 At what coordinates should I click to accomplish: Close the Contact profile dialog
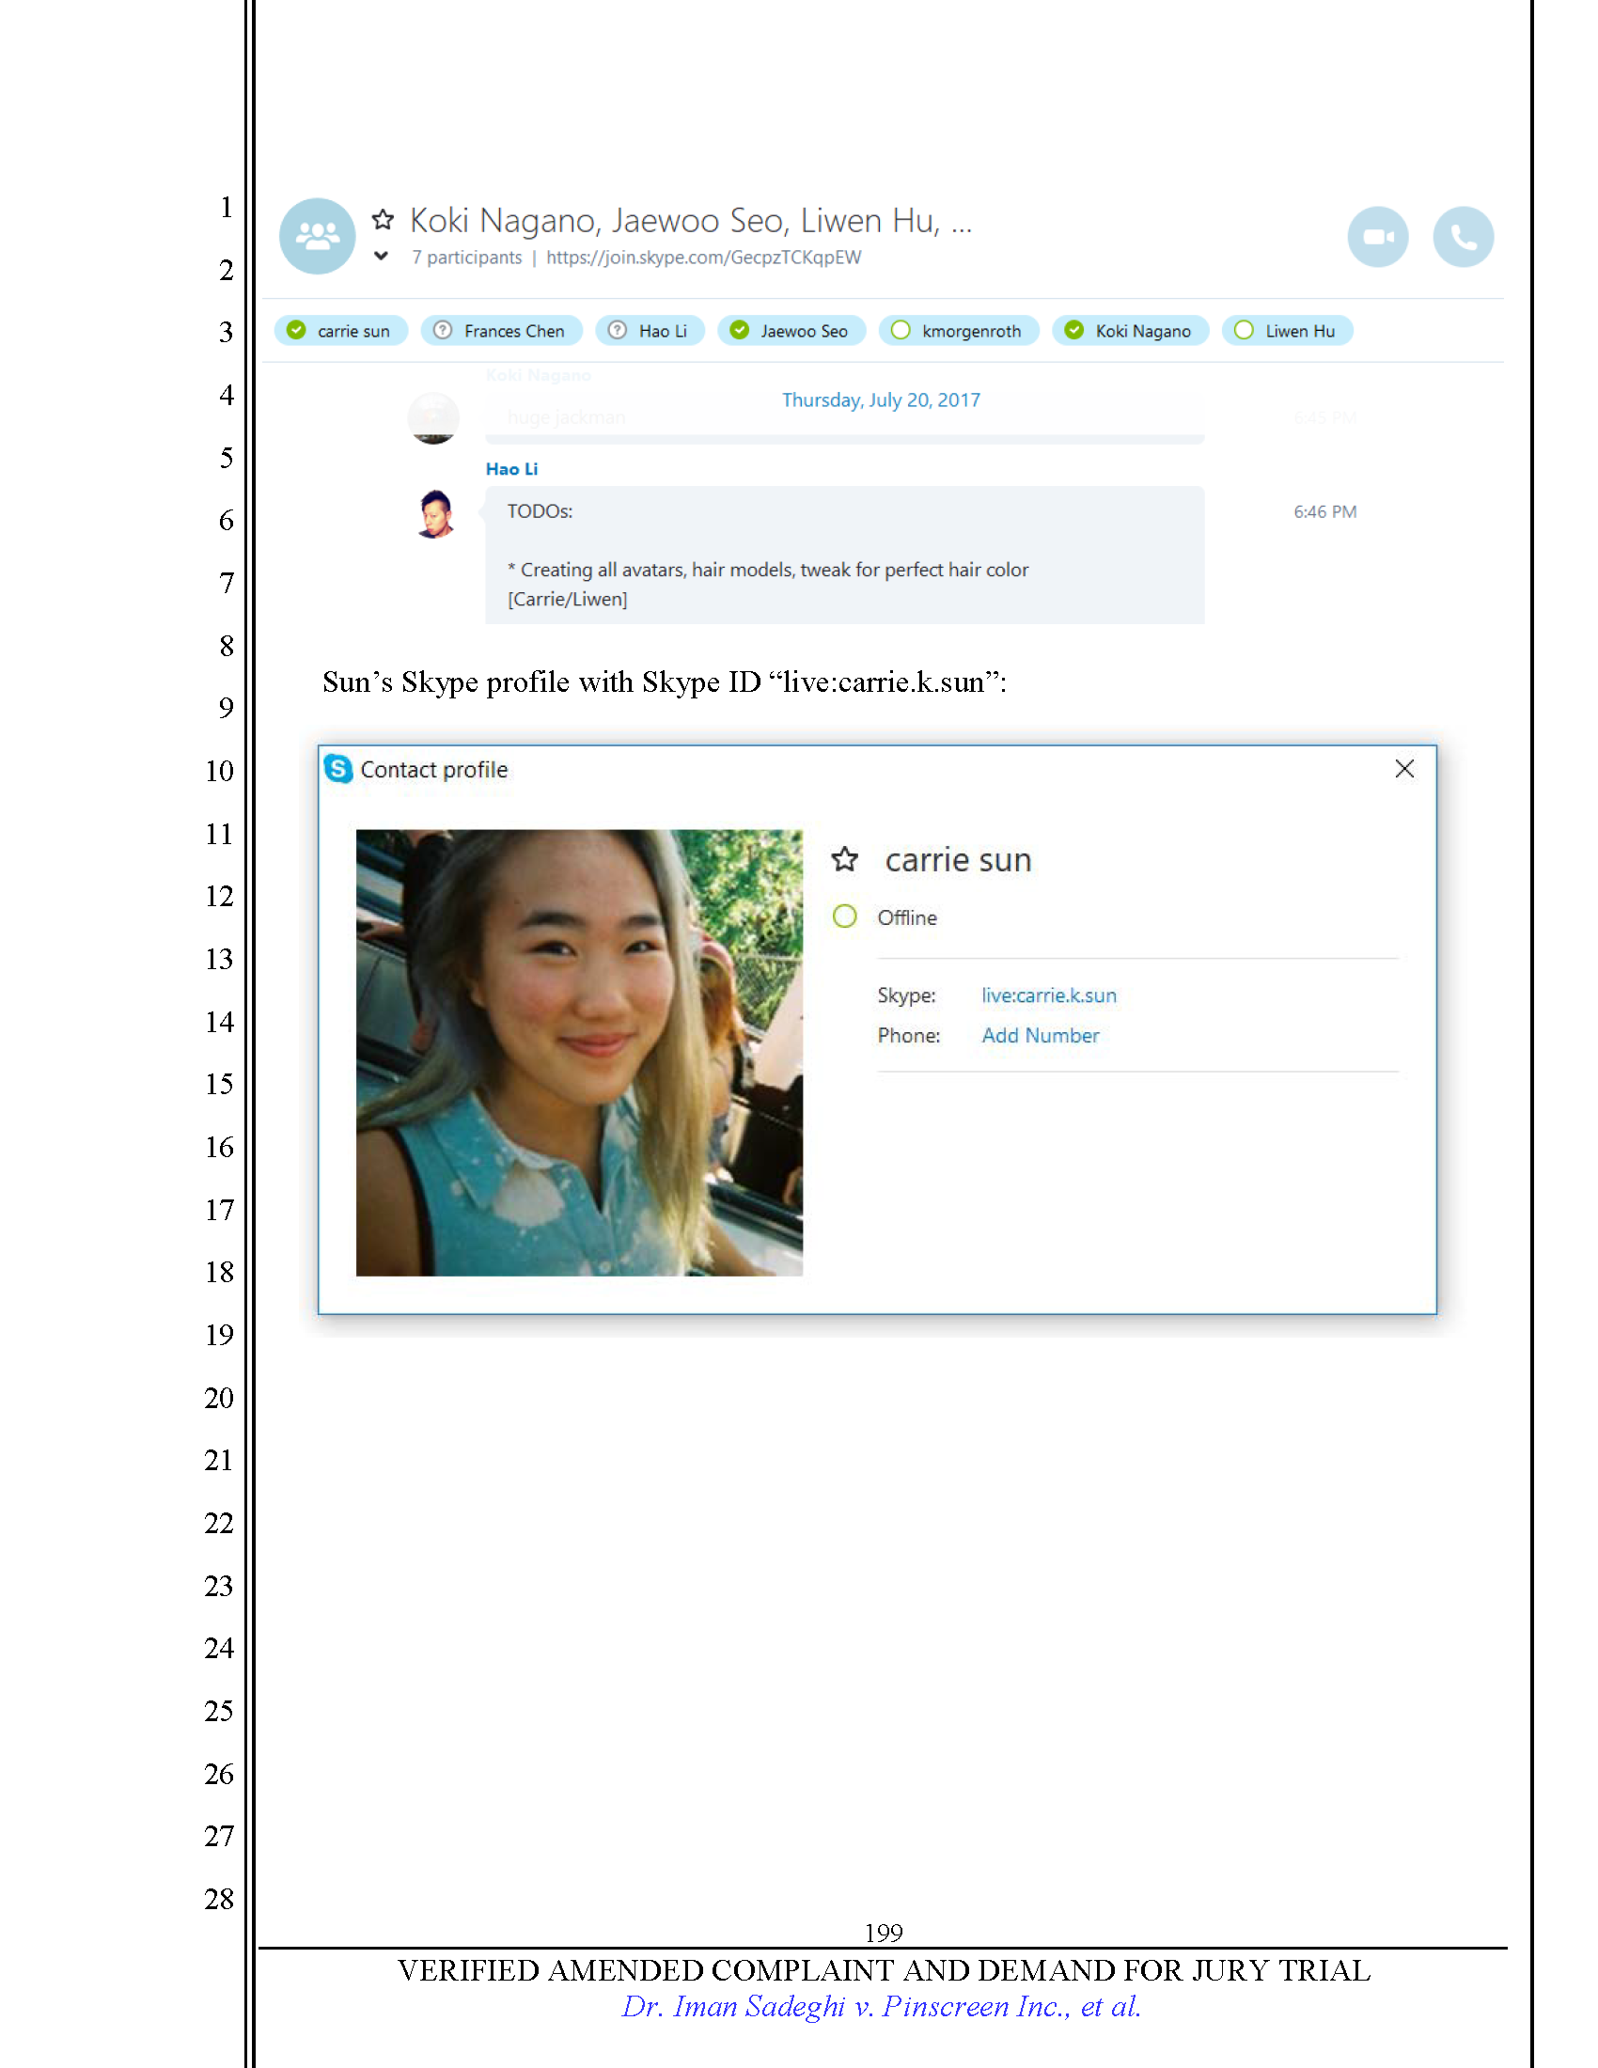1404,769
